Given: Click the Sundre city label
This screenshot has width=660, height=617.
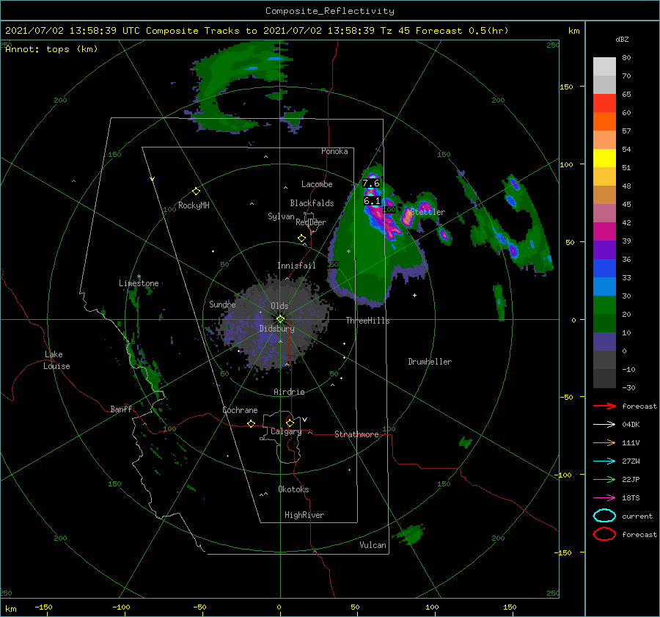Looking at the screenshot, I should click(x=222, y=304).
